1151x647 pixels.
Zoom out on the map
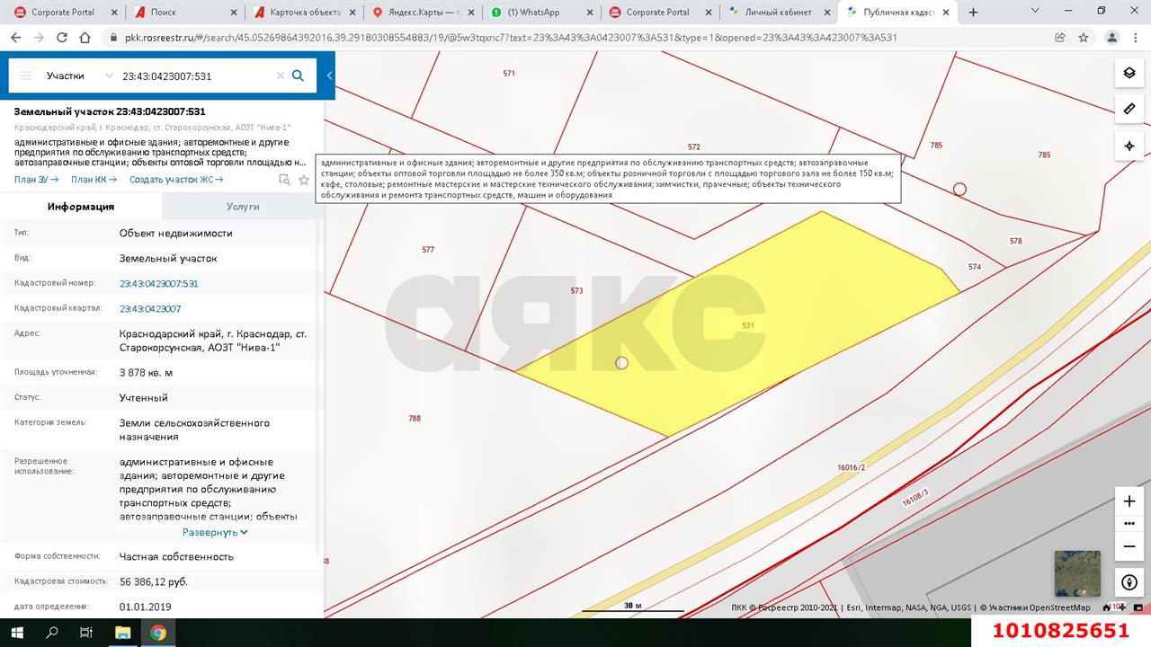point(1129,546)
